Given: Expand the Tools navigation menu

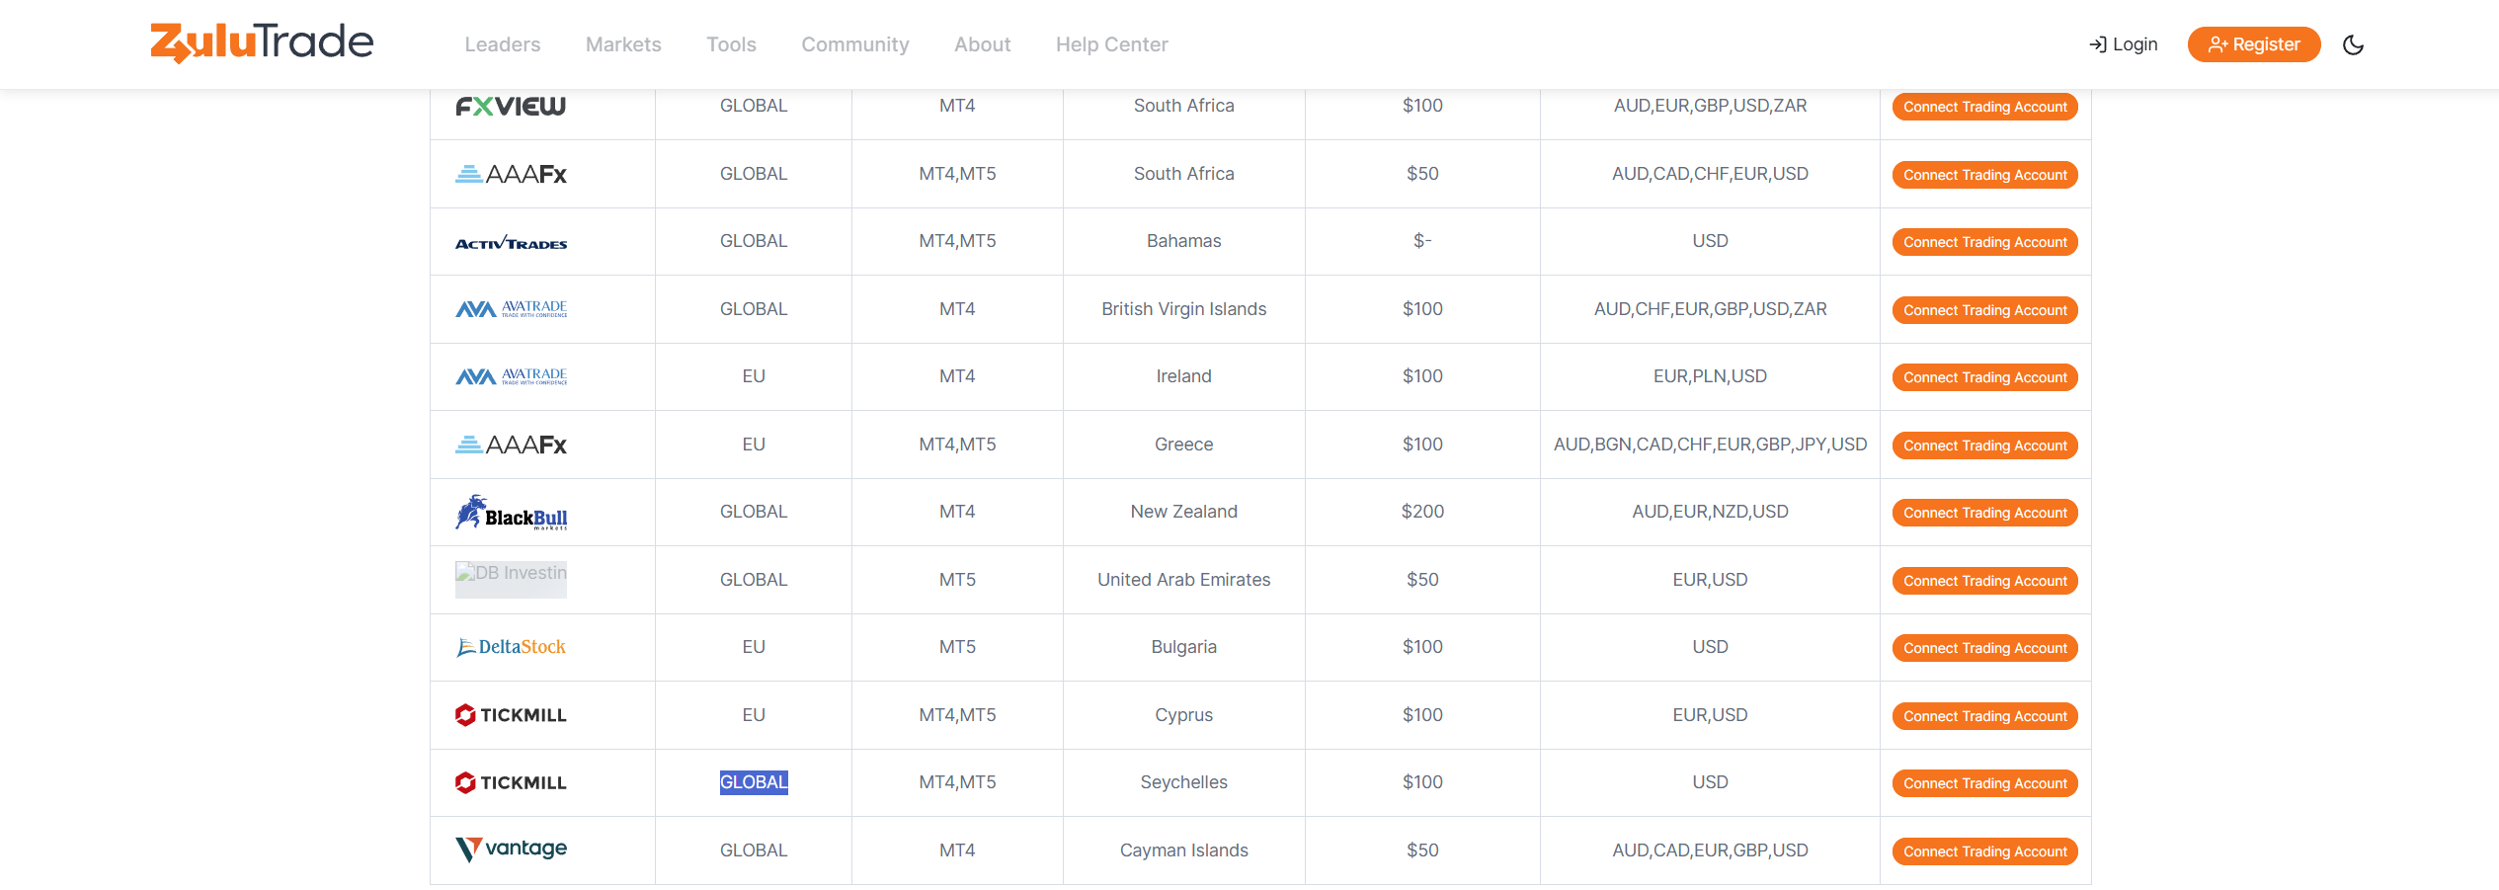Looking at the screenshot, I should (x=731, y=44).
